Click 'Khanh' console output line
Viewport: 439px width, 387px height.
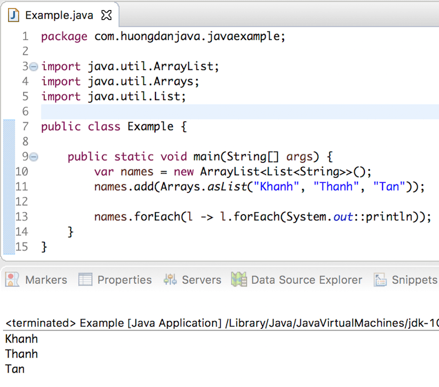click(21, 339)
